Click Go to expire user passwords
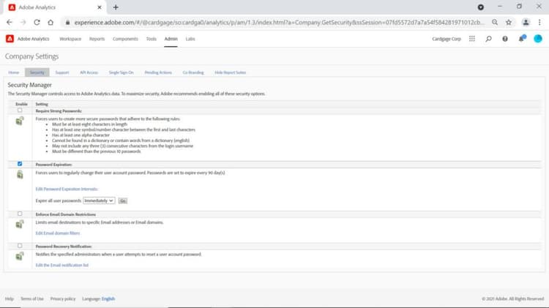Image resolution: width=549 pixels, height=308 pixels. (122, 201)
